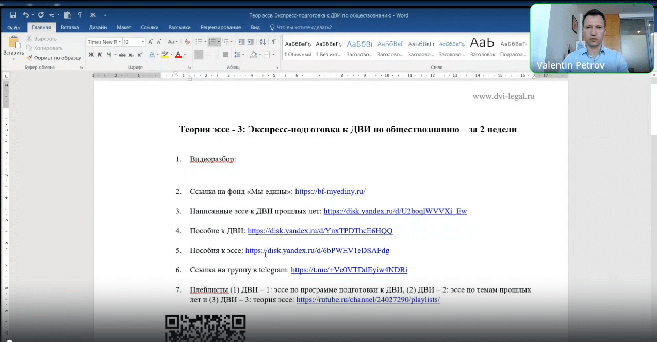657x342 pixels.
Task: Expand the font size dropdown
Action: click(x=142, y=42)
